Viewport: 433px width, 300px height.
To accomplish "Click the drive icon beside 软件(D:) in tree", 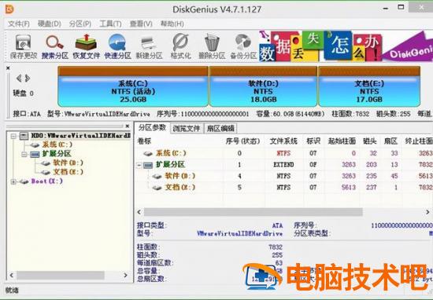I will pyautogui.click(x=46, y=163).
